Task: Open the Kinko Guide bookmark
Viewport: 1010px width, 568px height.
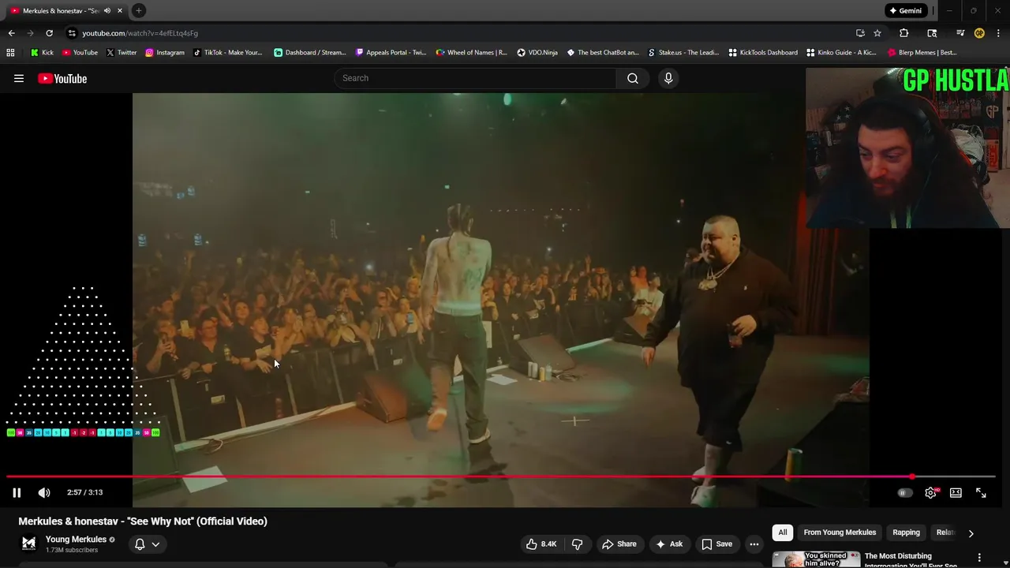Action: 841,52
